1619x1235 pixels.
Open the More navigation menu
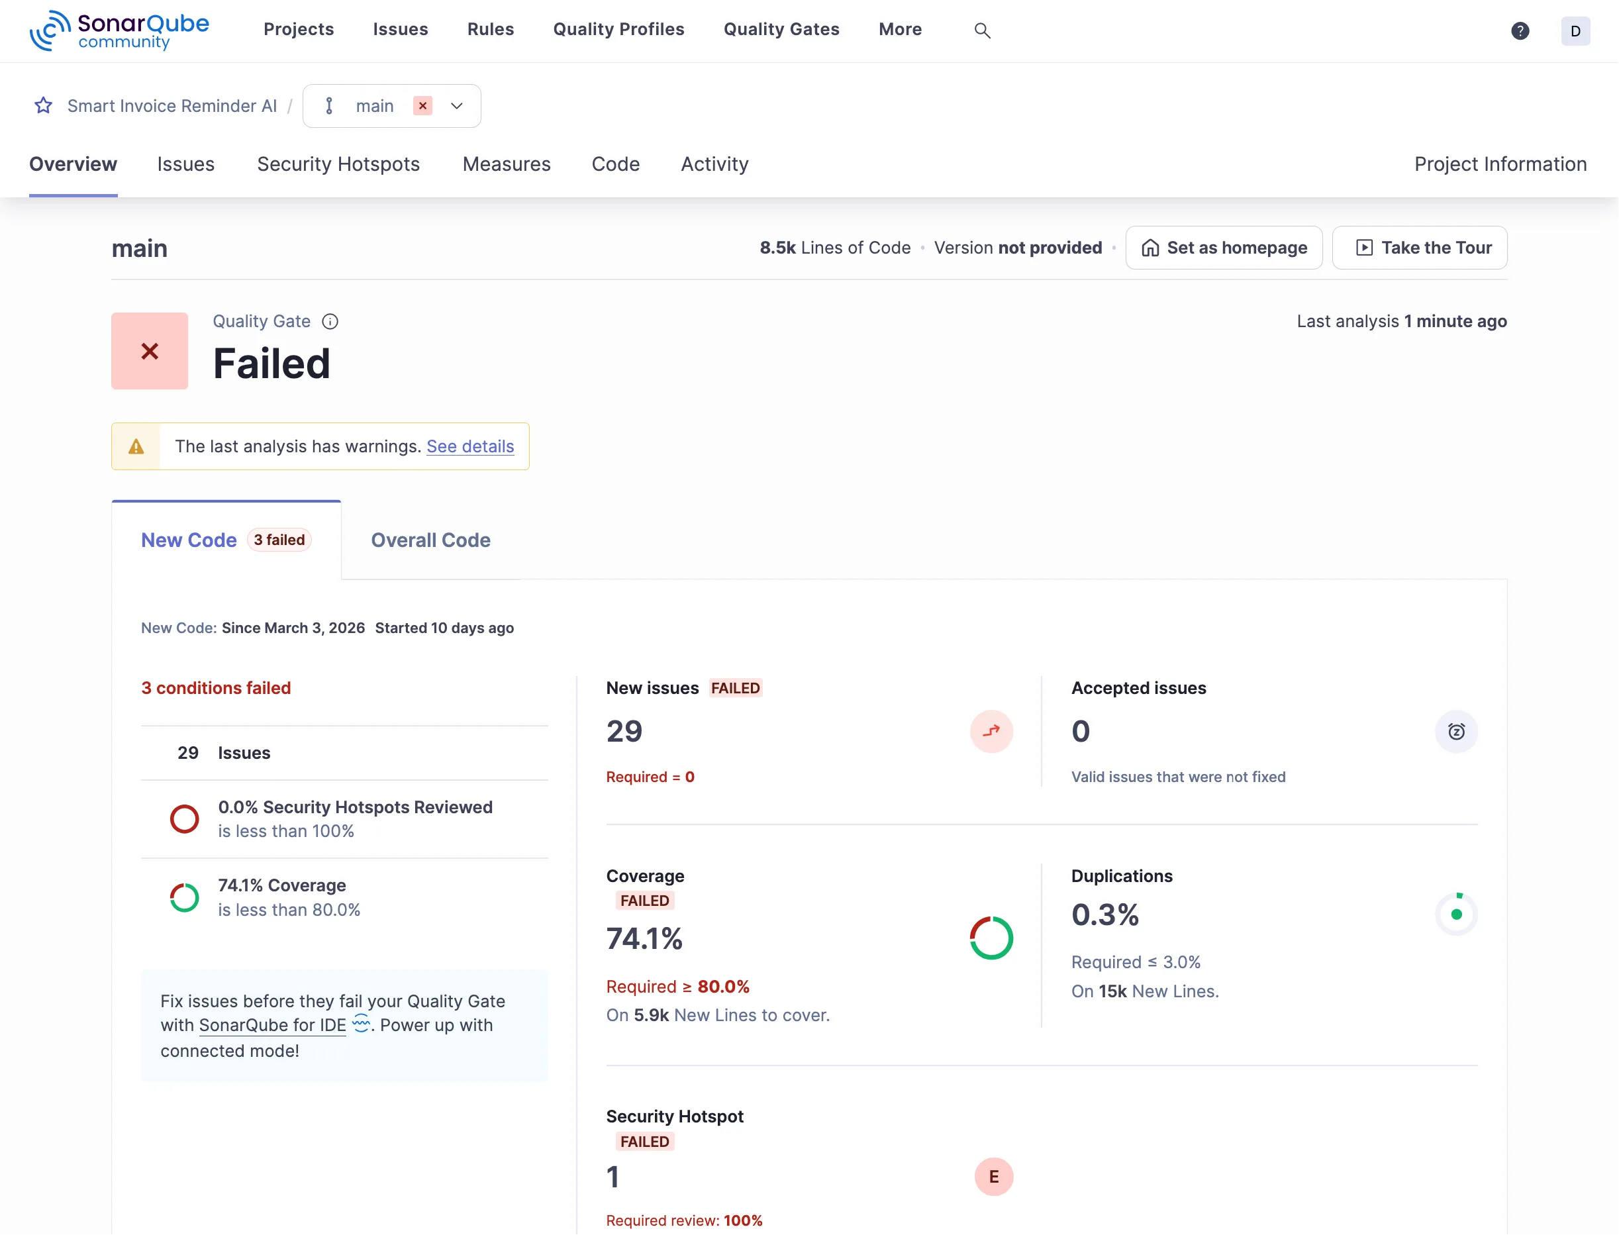click(x=901, y=29)
